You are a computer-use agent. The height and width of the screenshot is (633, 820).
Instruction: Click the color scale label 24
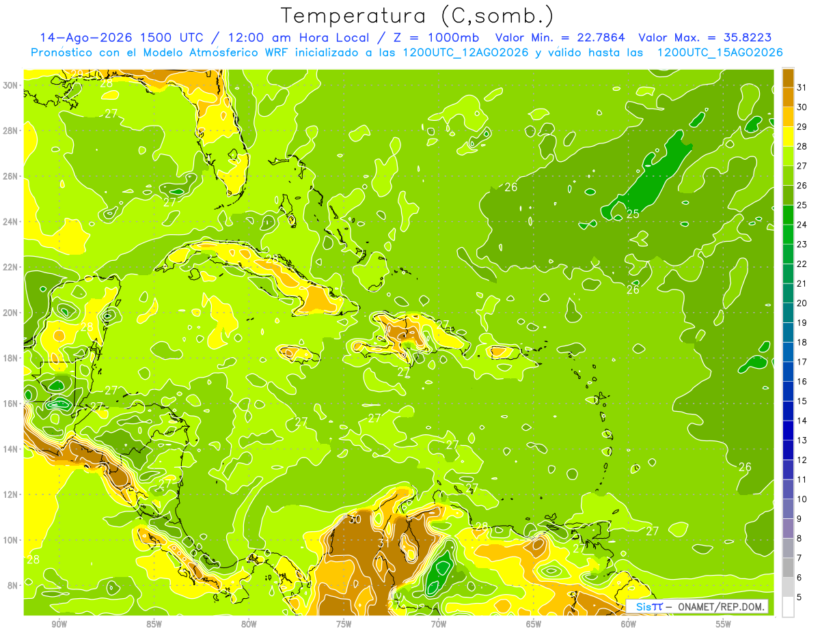[802, 224]
